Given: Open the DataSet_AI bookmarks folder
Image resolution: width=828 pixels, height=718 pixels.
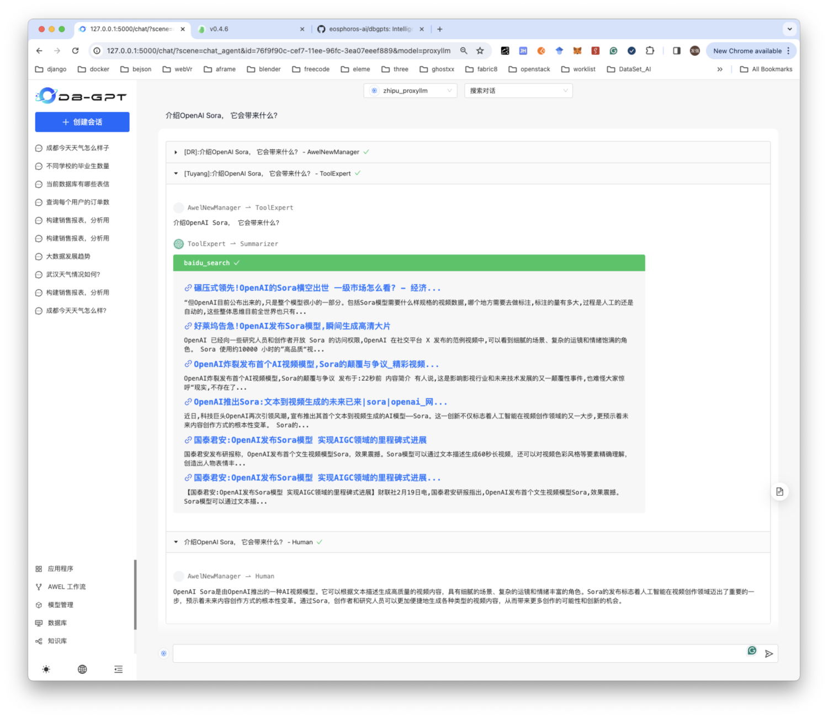Looking at the screenshot, I should (629, 69).
